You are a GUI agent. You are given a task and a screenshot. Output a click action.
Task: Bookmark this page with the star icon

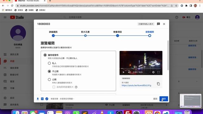tap(176, 6)
